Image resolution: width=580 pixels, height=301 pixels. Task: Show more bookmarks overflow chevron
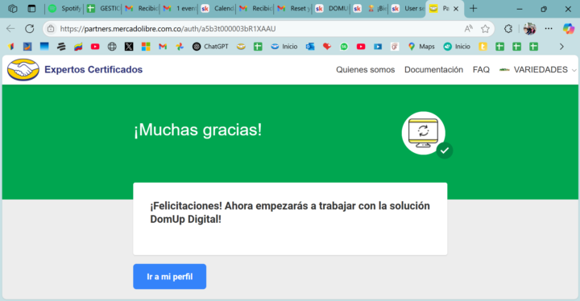561,47
